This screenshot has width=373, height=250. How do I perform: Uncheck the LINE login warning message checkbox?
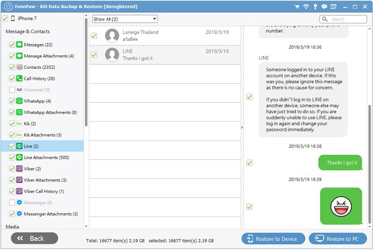[249, 97]
